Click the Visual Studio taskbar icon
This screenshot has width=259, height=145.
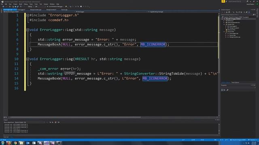pyautogui.click(x=53, y=143)
